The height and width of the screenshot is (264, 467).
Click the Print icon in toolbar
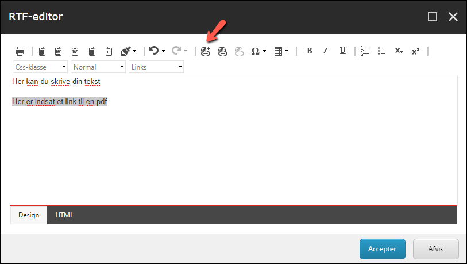tap(20, 51)
